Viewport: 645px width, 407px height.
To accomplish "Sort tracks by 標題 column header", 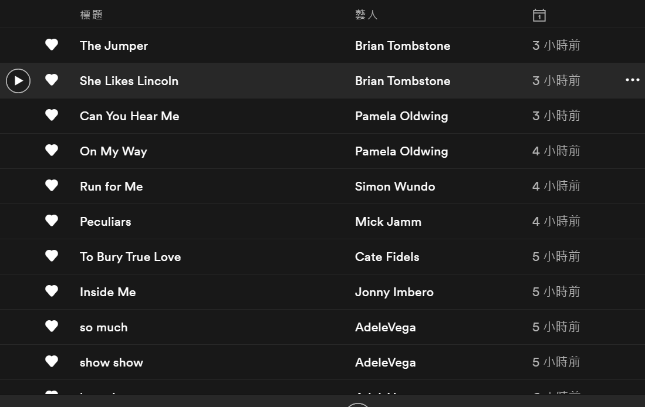I will (x=92, y=15).
